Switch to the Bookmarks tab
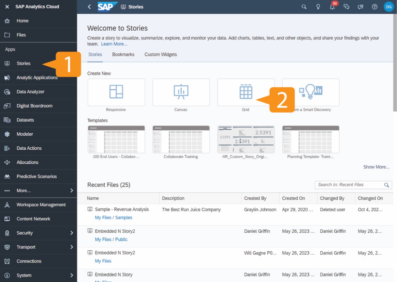 tap(123, 54)
